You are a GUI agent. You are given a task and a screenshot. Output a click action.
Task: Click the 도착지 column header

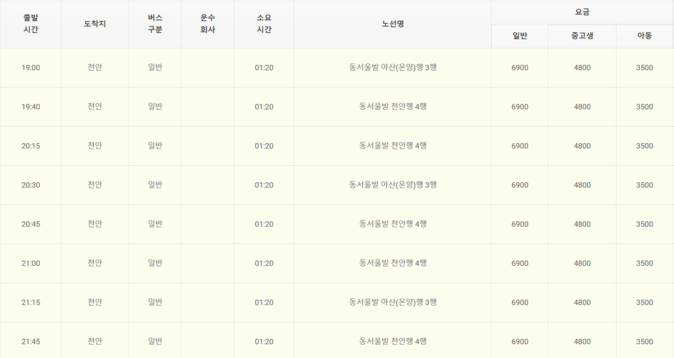(x=95, y=24)
